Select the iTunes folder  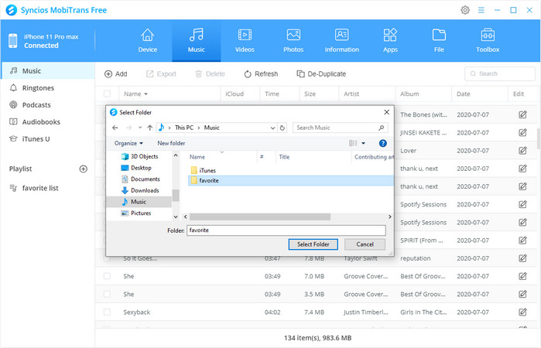coord(204,170)
